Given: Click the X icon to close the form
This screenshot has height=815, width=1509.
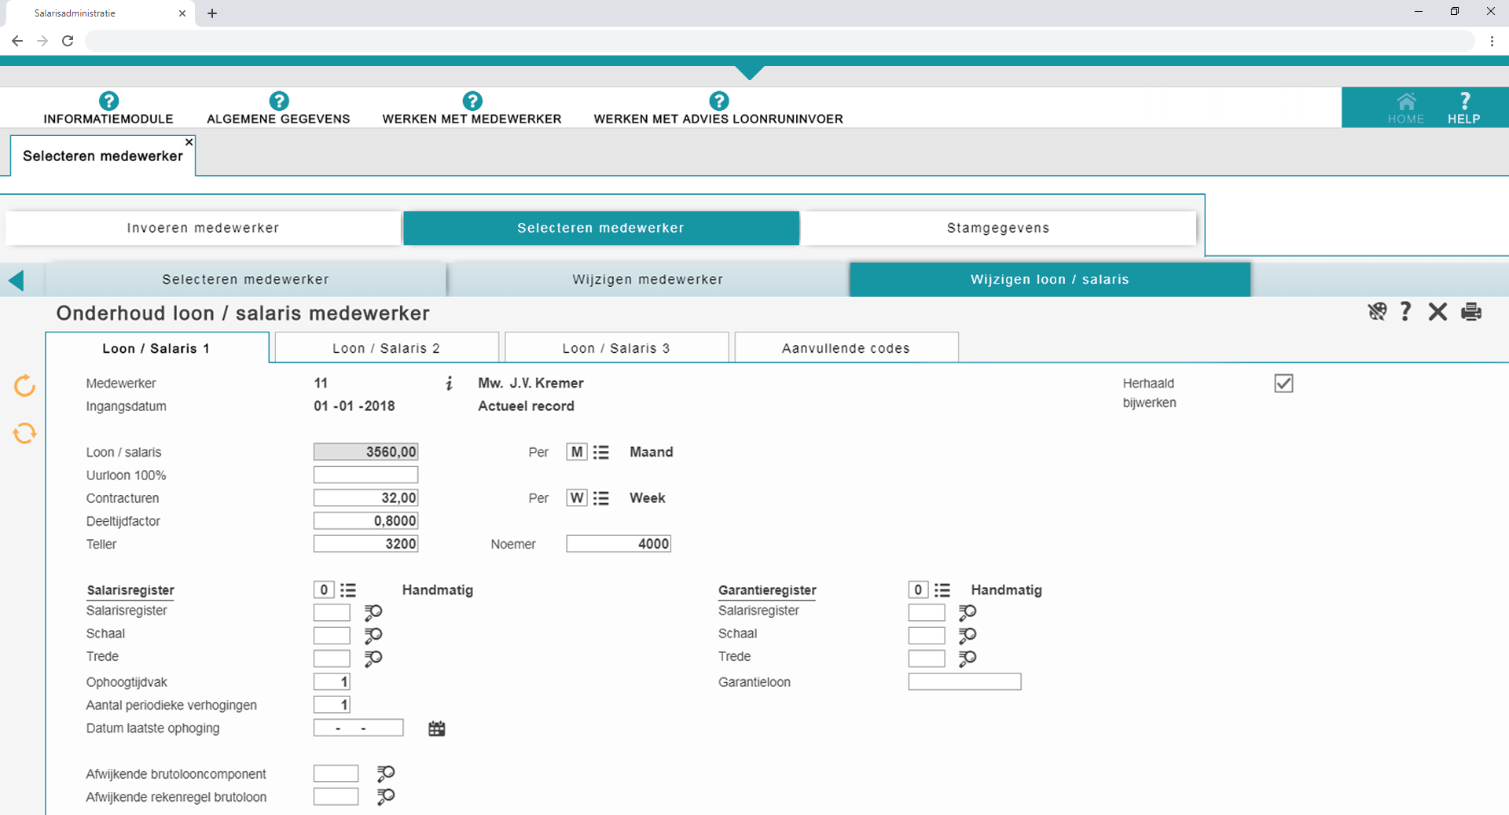Looking at the screenshot, I should [x=1438, y=312].
